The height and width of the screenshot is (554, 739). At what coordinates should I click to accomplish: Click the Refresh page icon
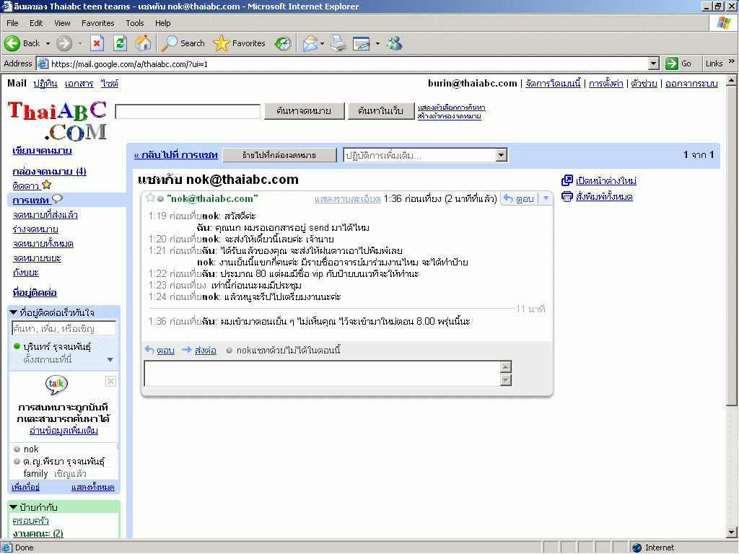pos(120,43)
